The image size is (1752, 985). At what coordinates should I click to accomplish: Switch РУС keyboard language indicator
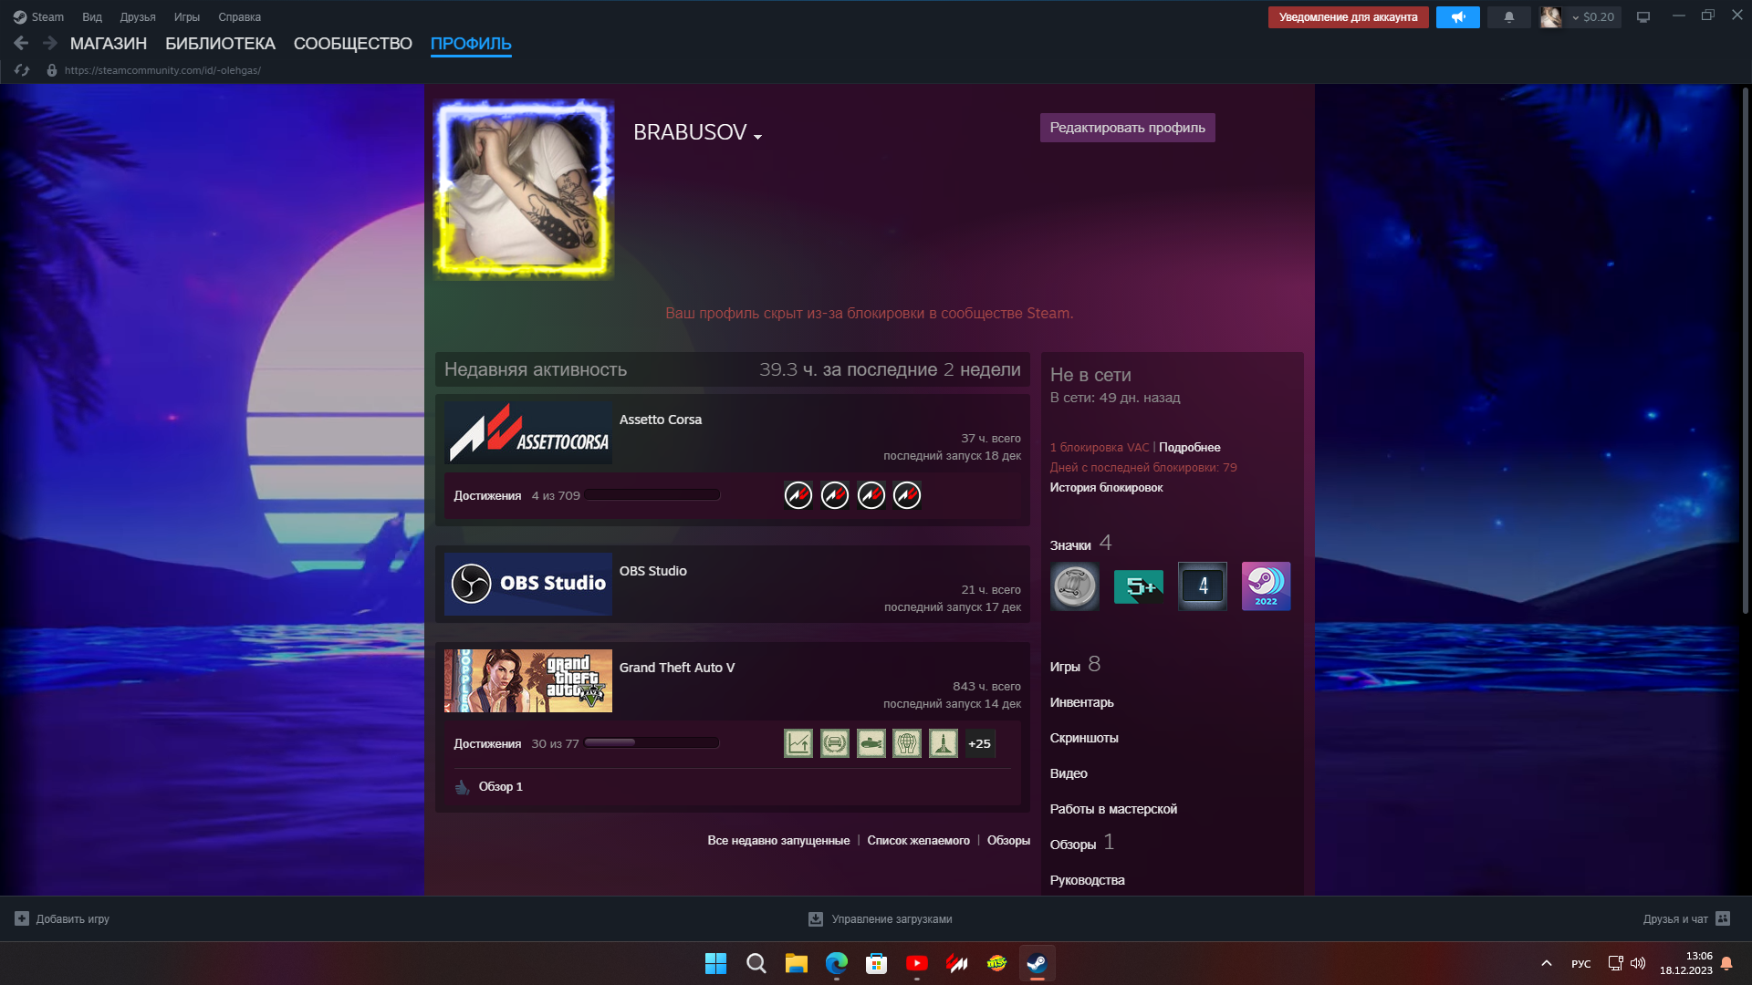(1581, 963)
